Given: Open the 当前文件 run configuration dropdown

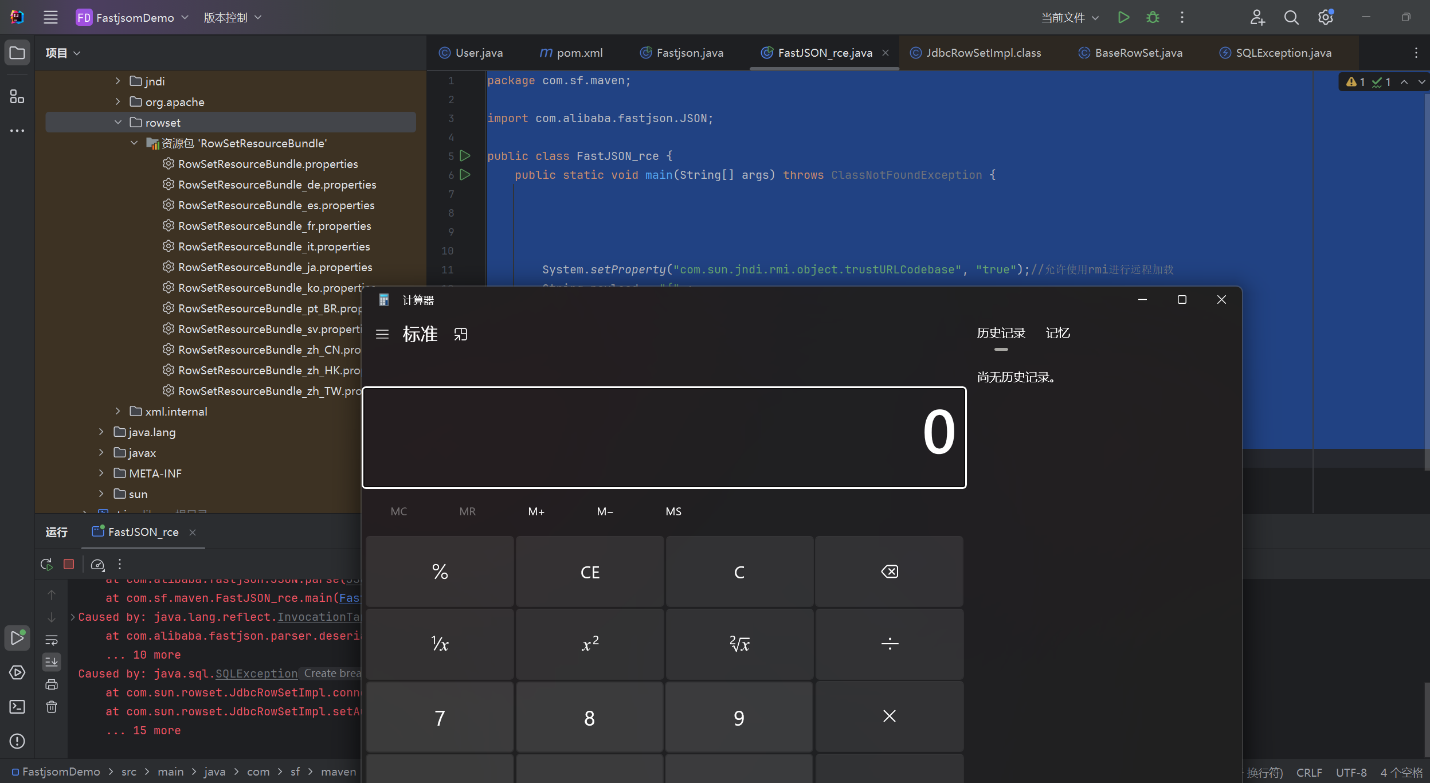Looking at the screenshot, I should (x=1069, y=18).
